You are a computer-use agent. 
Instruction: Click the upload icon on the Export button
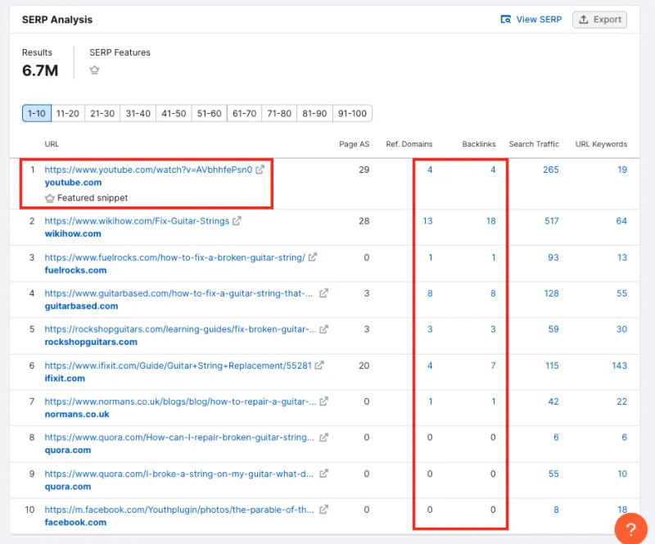585,19
